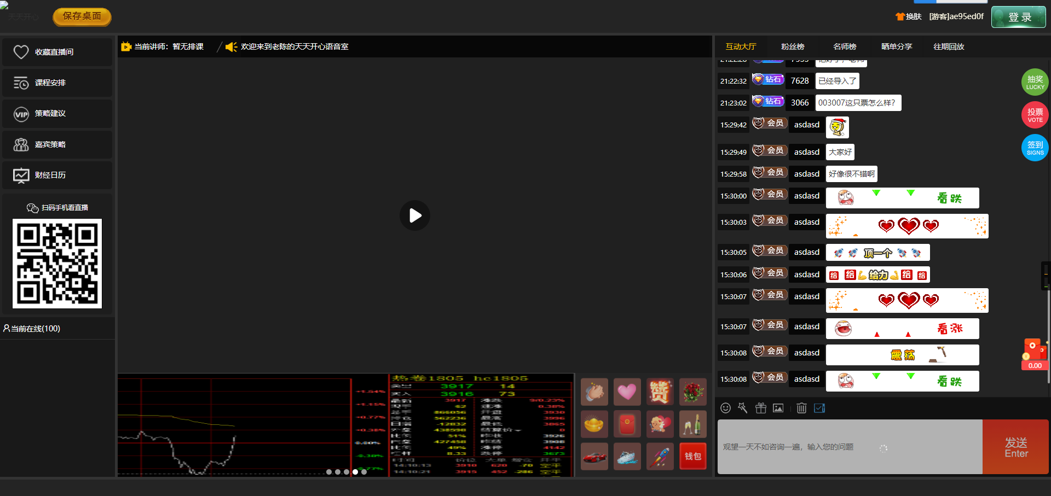
Task: Click the 当前讲师 video camera icon
Action: click(x=126, y=46)
